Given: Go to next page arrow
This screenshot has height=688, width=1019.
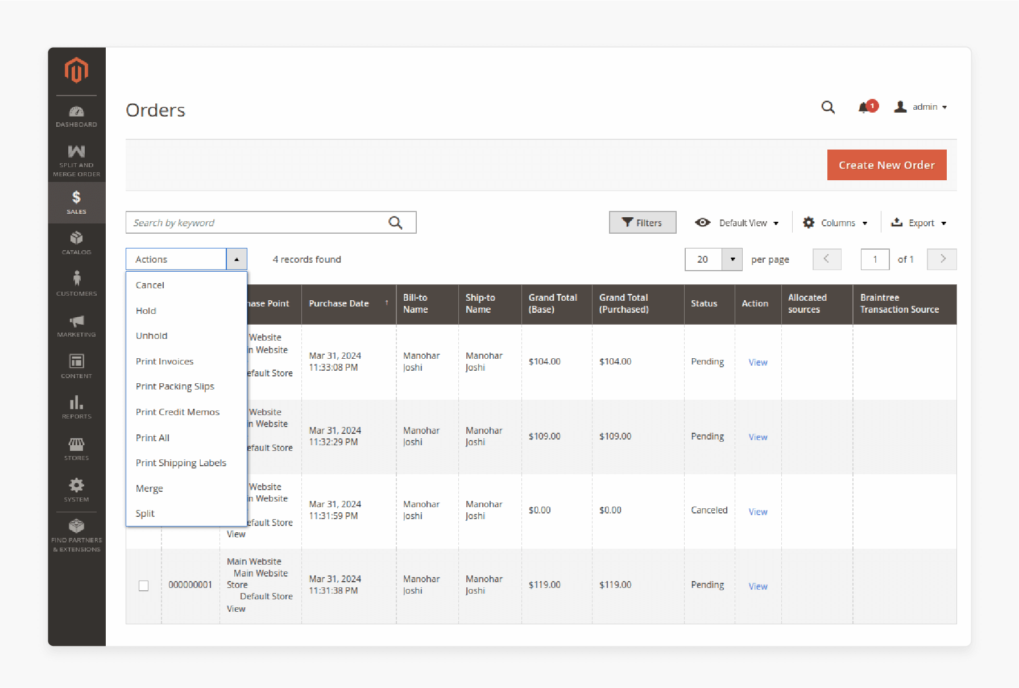Looking at the screenshot, I should point(942,259).
